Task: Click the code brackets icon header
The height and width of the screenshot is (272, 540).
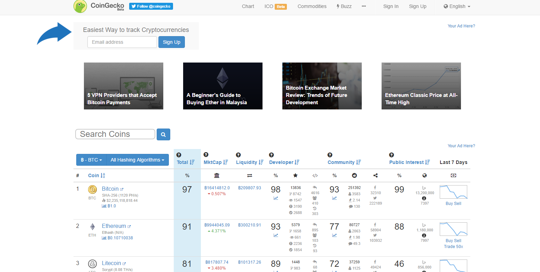Action: [x=315, y=176]
